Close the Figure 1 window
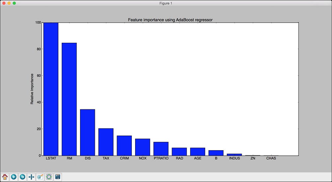Viewport: 332px width, 182px height. (x=4, y=3)
